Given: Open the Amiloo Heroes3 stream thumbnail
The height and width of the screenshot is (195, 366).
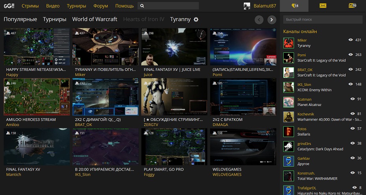Looking at the screenshot, I should pyautogui.click(x=37, y=97).
